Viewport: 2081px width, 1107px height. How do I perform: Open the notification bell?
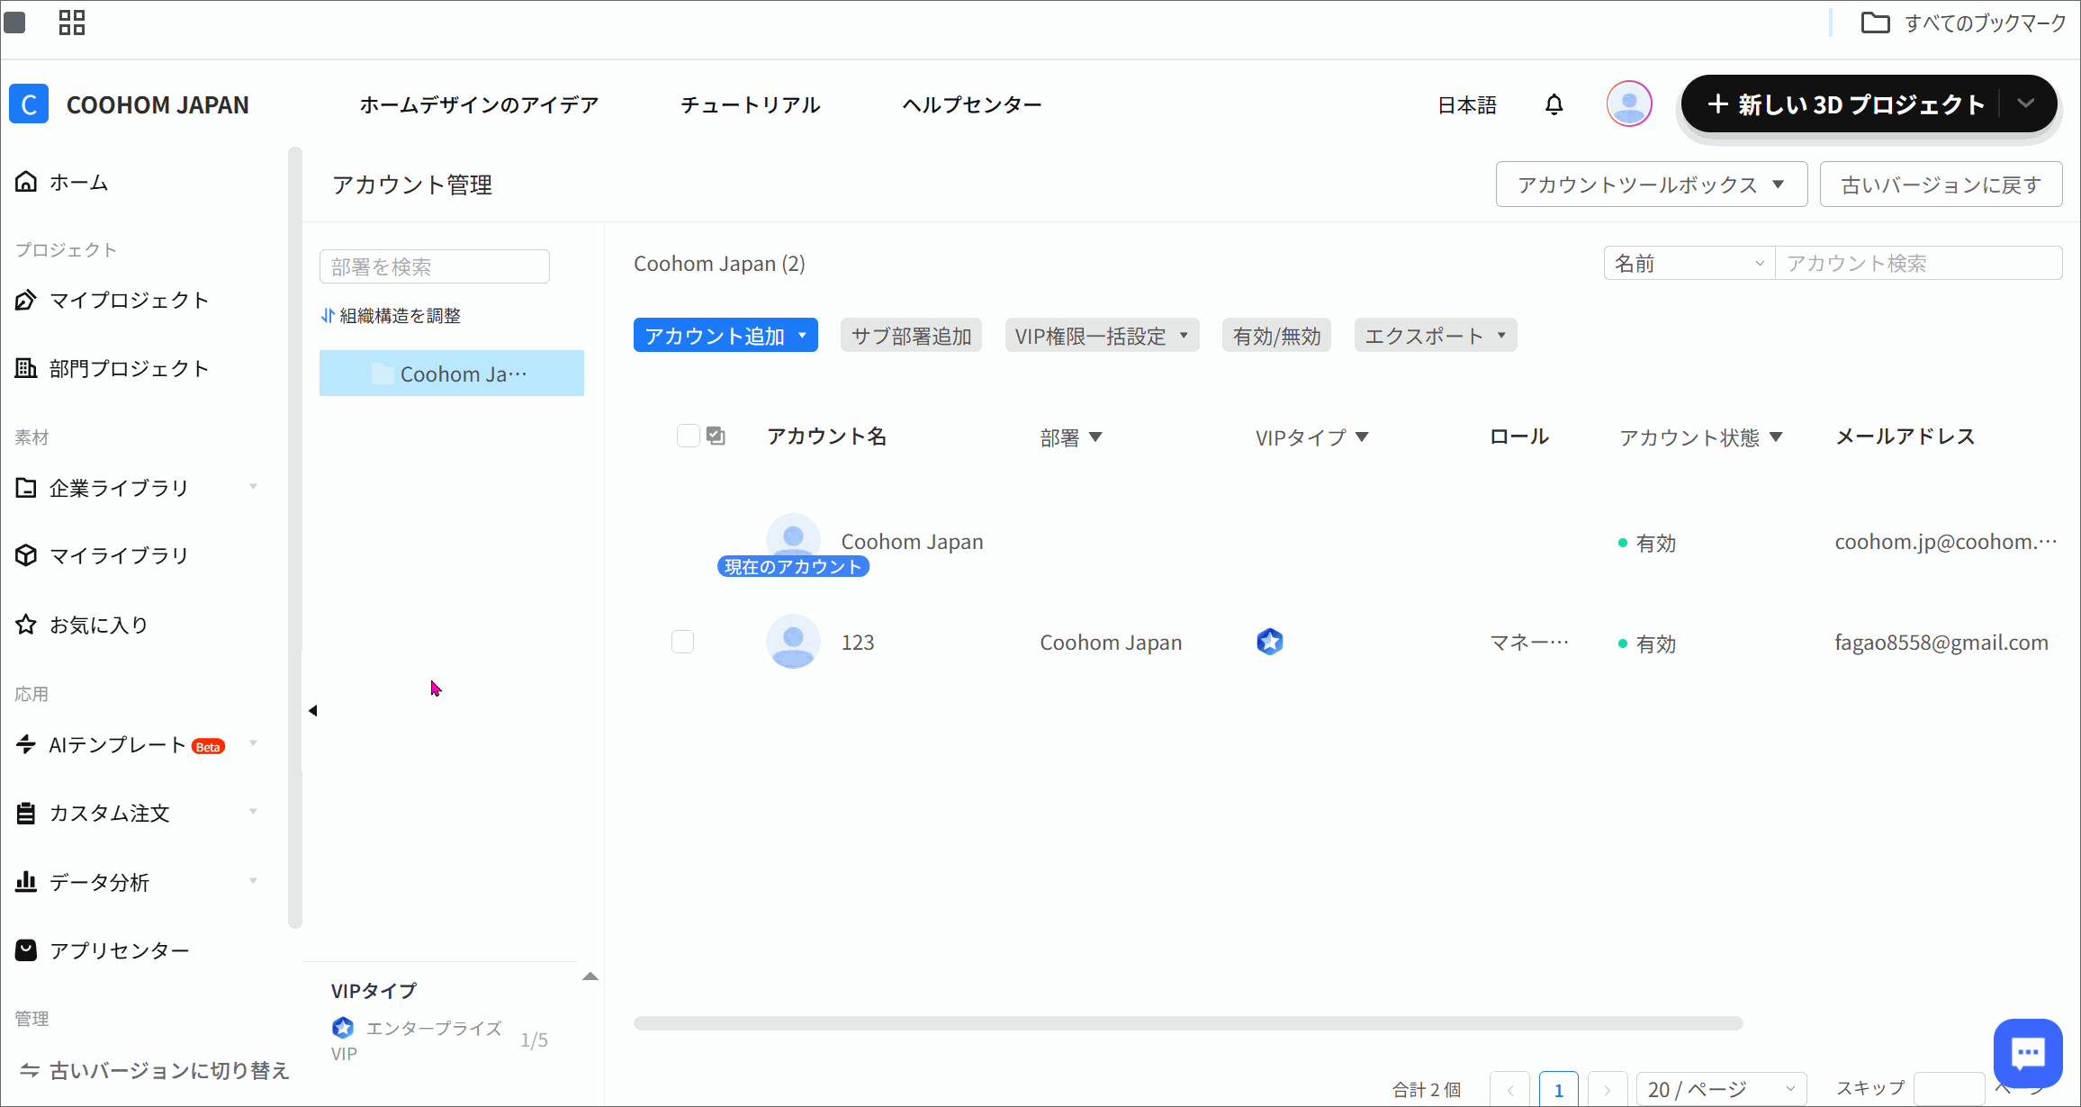pos(1554,105)
